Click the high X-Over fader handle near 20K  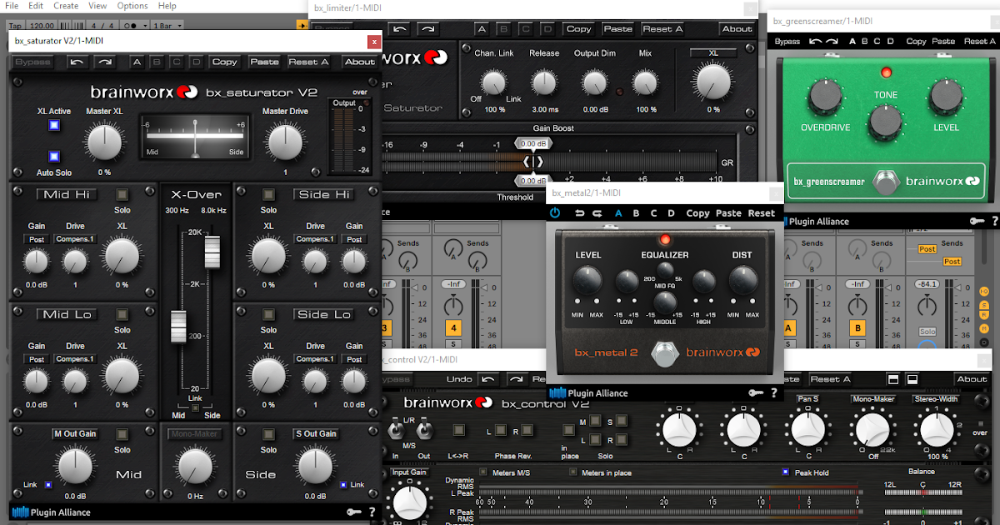tap(211, 251)
